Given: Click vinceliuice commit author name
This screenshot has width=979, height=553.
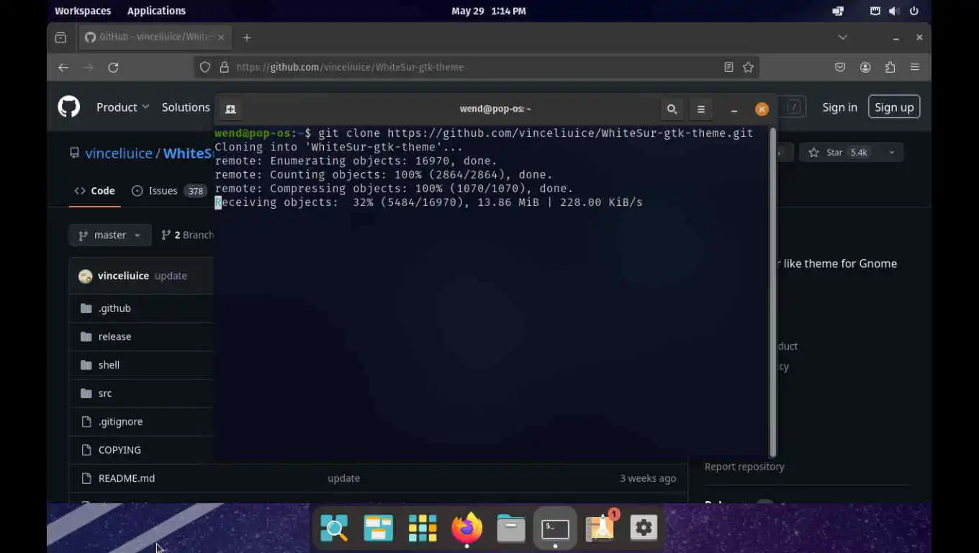Looking at the screenshot, I should 123,276.
